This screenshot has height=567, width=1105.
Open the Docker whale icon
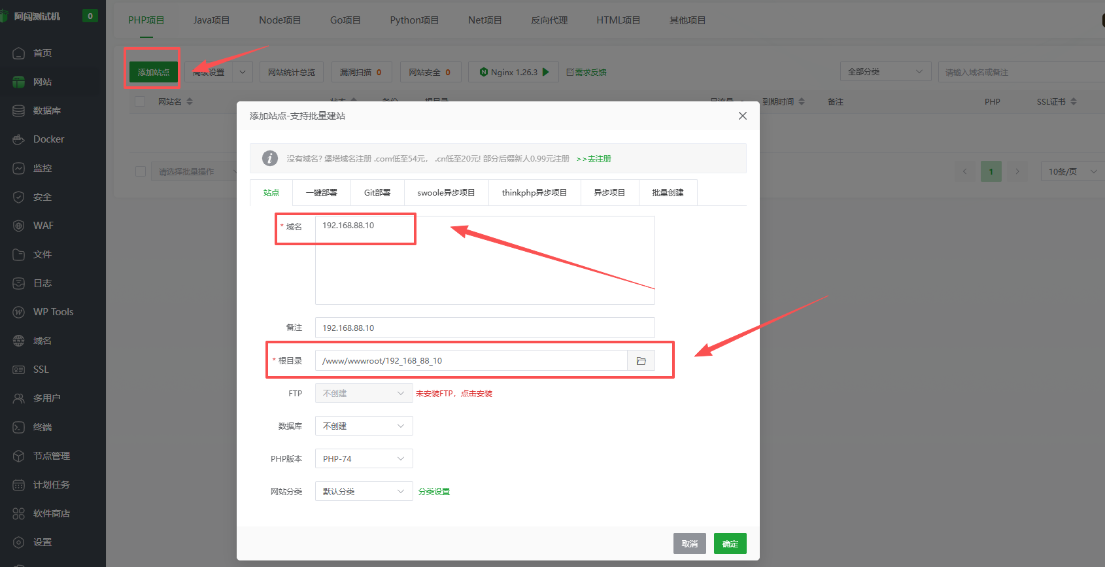(19, 139)
